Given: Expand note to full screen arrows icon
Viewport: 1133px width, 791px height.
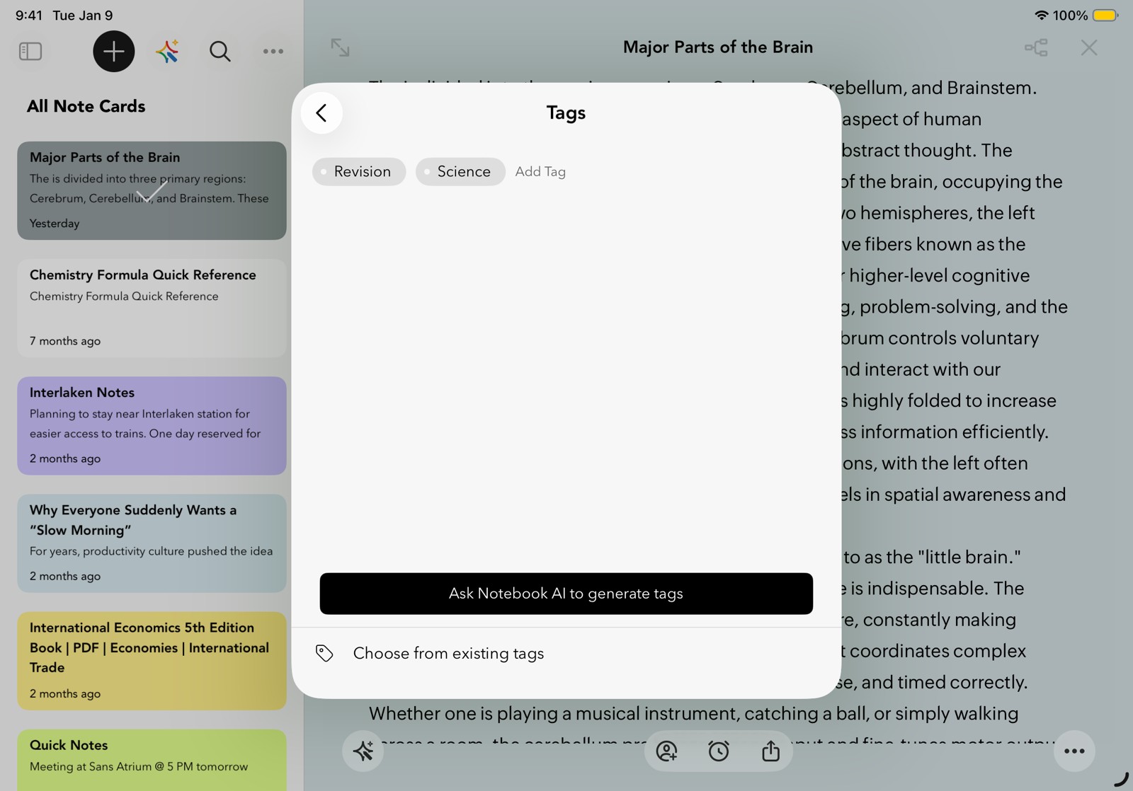Looking at the screenshot, I should [x=341, y=47].
